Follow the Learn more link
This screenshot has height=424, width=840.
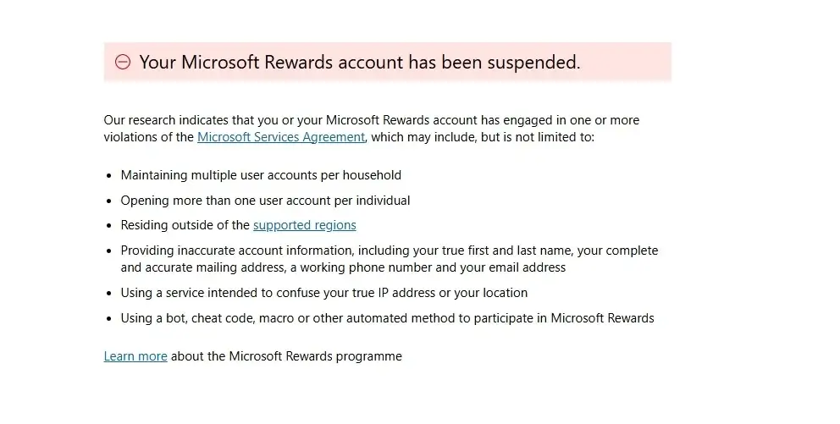[x=135, y=356]
